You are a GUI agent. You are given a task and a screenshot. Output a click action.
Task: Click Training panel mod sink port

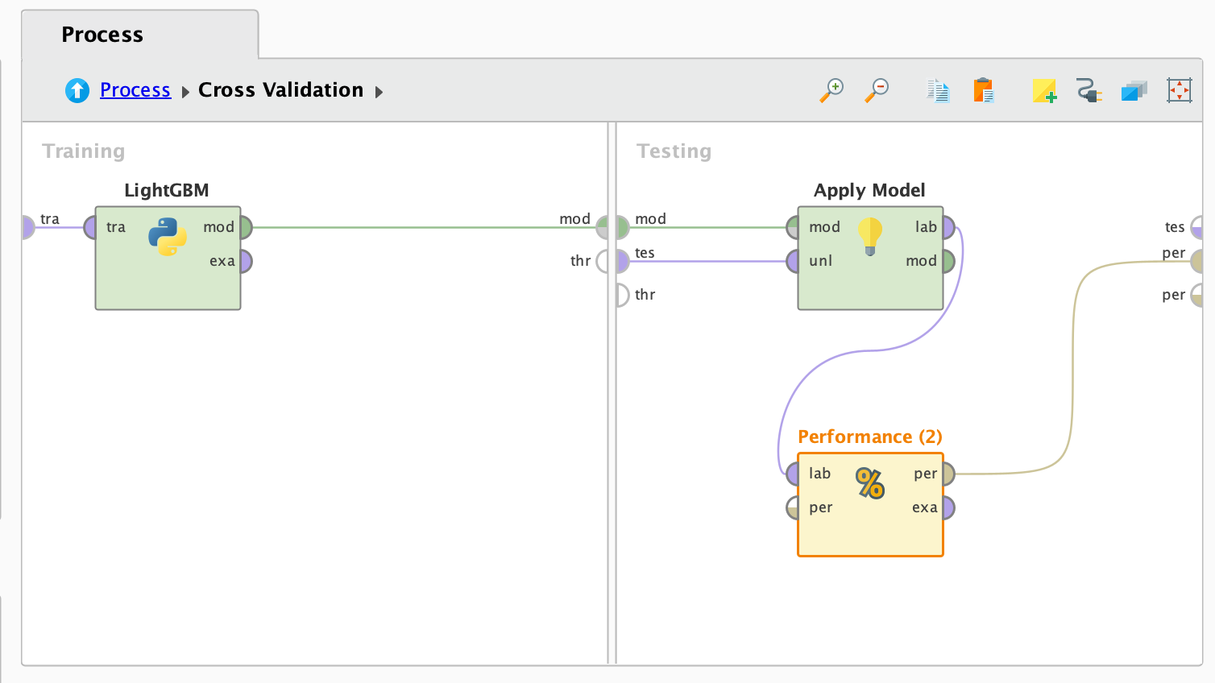click(602, 227)
